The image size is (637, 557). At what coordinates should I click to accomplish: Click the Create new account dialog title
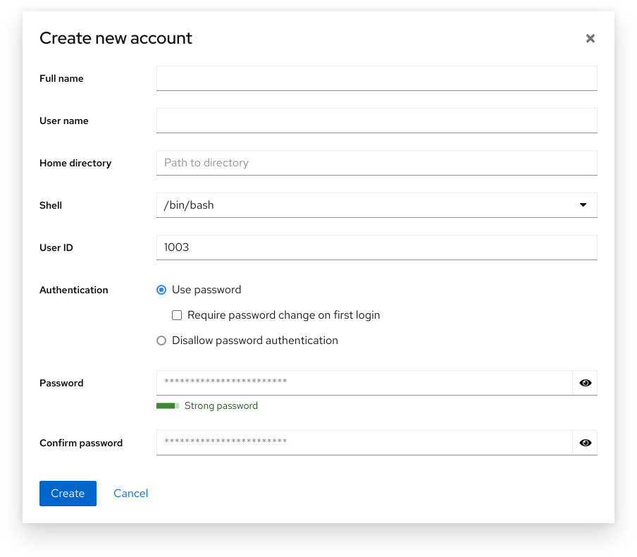click(x=116, y=38)
